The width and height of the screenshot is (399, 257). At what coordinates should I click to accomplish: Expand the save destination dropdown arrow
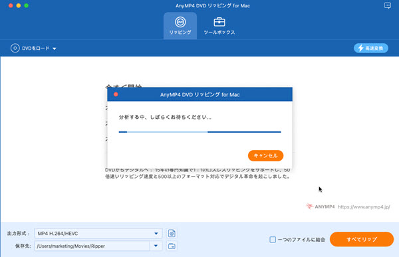[x=156, y=246]
